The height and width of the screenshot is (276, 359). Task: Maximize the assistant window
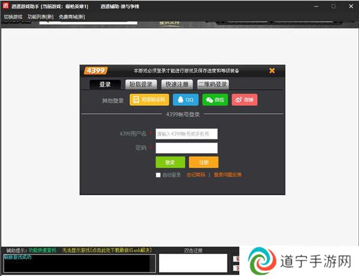334,7
